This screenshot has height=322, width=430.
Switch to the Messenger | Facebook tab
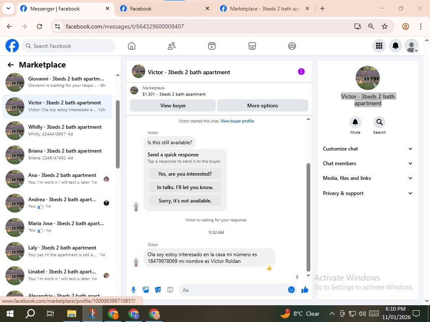click(x=65, y=9)
